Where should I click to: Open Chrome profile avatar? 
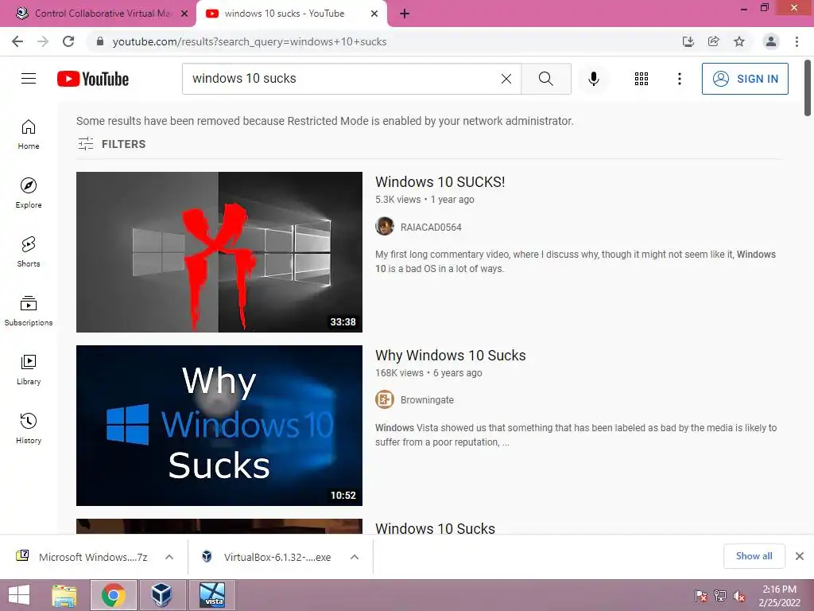coord(771,41)
